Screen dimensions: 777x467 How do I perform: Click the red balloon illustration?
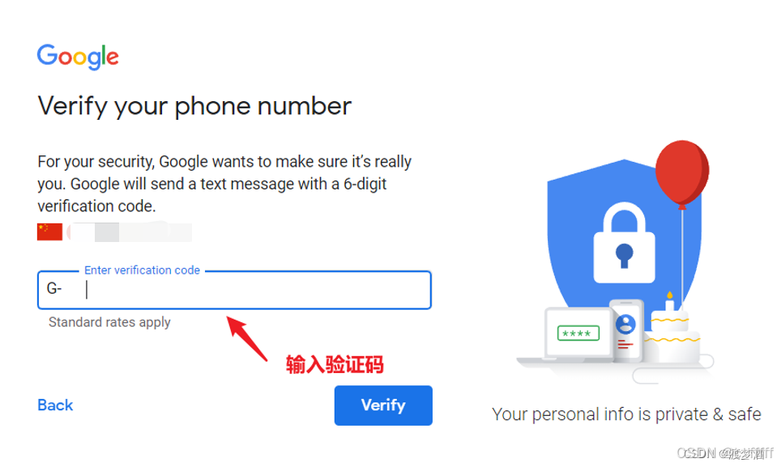point(682,172)
